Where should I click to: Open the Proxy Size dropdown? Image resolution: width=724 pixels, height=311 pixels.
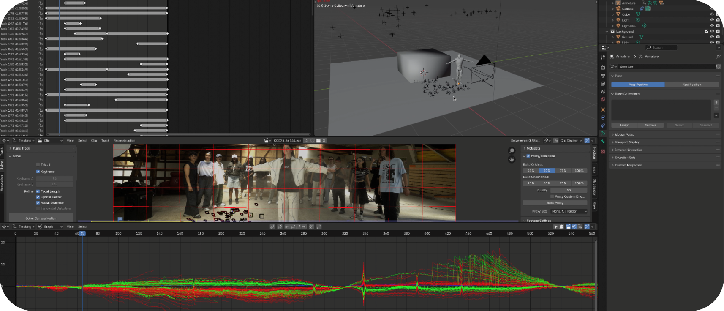point(569,211)
